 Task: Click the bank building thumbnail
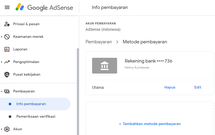pyautogui.click(x=104, y=66)
